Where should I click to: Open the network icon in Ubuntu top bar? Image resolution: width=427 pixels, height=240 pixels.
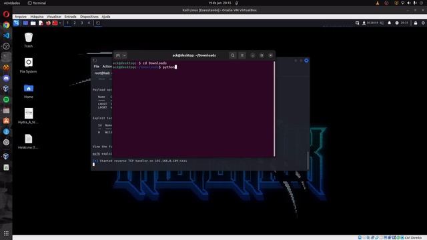click(x=402, y=3)
